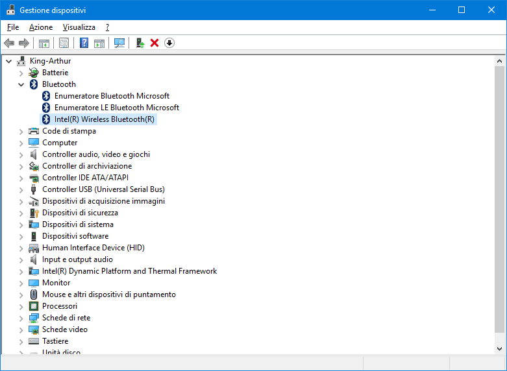Screen dimensions: 507x371
Task: Select Intel(R) Wireless Bluetooth(R) device
Action: click(104, 119)
